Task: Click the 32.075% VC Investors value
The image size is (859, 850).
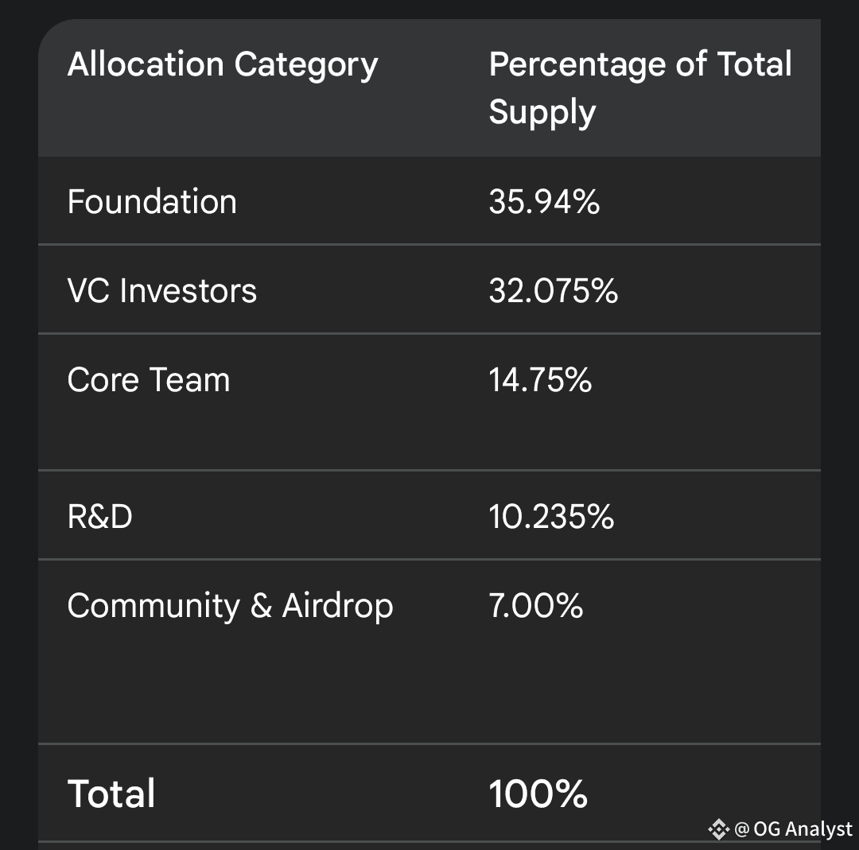Action: coord(554,290)
